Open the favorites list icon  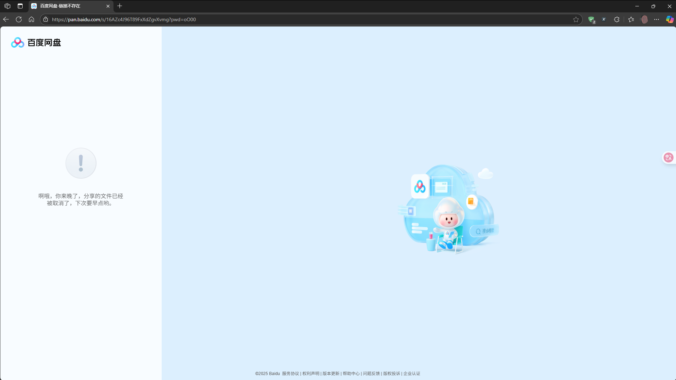631,19
